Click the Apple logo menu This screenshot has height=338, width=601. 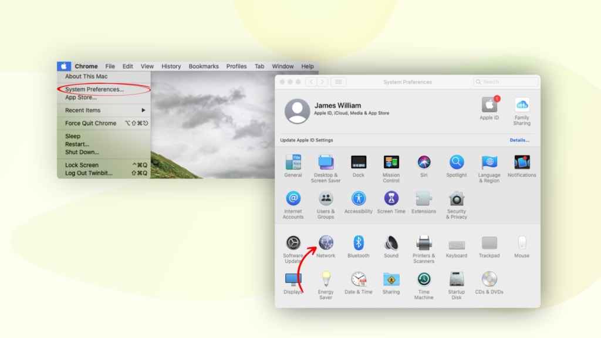point(64,66)
